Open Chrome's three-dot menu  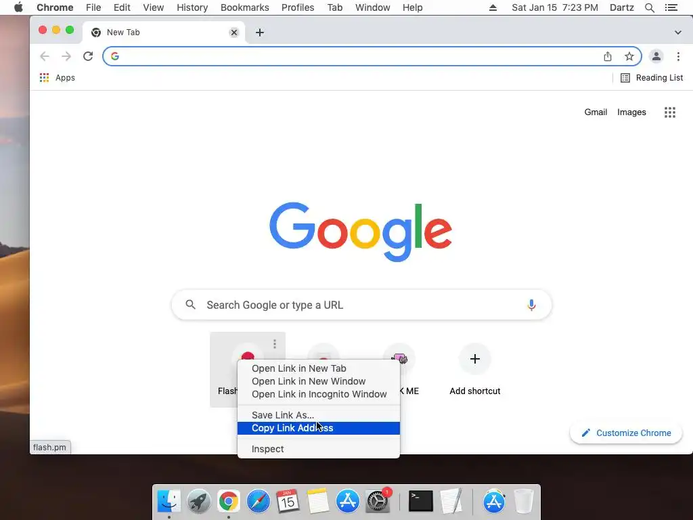point(678,56)
